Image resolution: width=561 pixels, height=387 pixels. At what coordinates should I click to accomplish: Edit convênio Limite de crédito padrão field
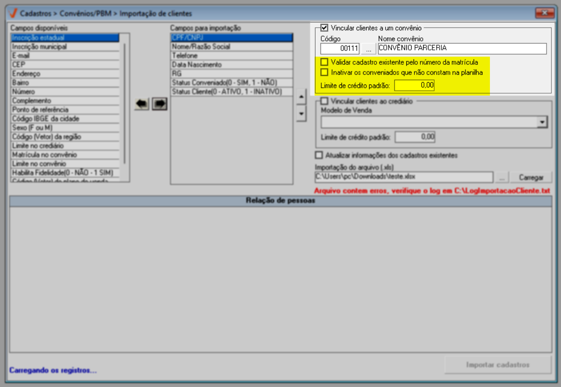415,85
